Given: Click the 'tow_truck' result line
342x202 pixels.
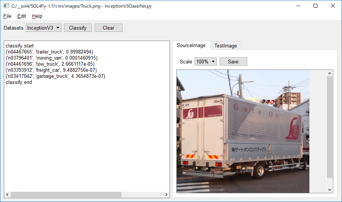Looking at the screenshot, I should click(50, 64).
